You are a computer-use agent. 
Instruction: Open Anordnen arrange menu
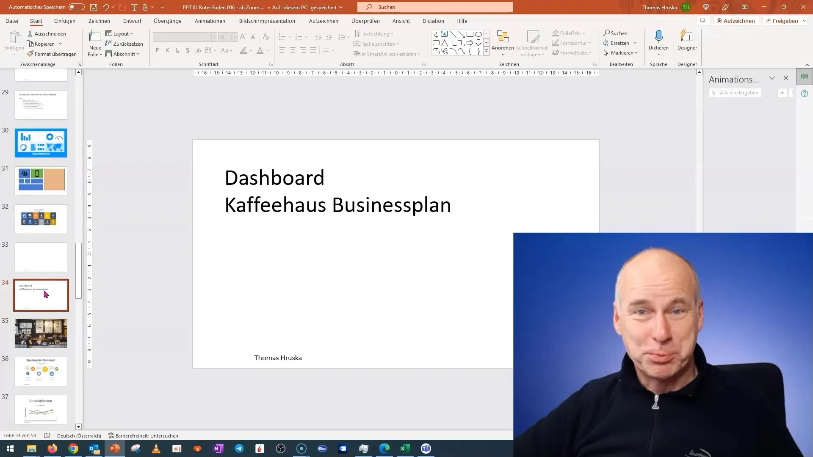pos(503,43)
